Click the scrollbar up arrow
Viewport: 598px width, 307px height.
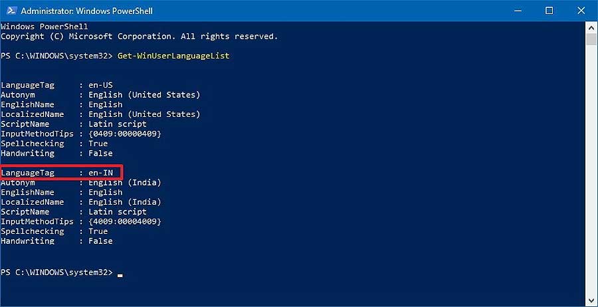[591, 27]
